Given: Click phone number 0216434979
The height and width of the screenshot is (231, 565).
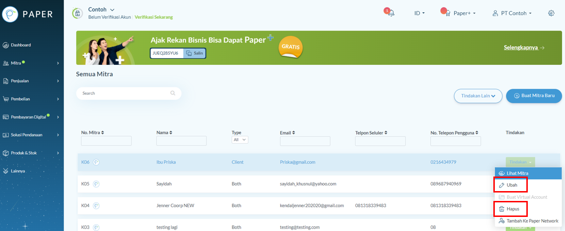Looking at the screenshot, I should click(443, 162).
